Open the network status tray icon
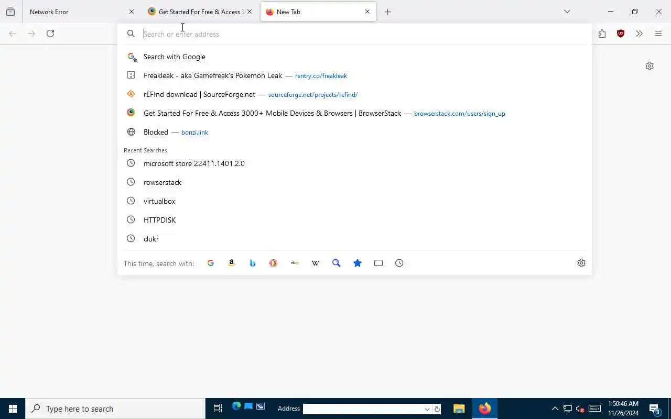 568,409
